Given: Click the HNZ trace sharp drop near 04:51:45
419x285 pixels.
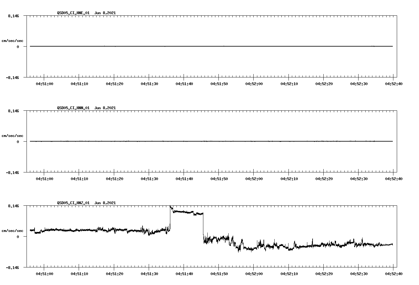Looking at the screenshot, I should pyautogui.click(x=203, y=227).
